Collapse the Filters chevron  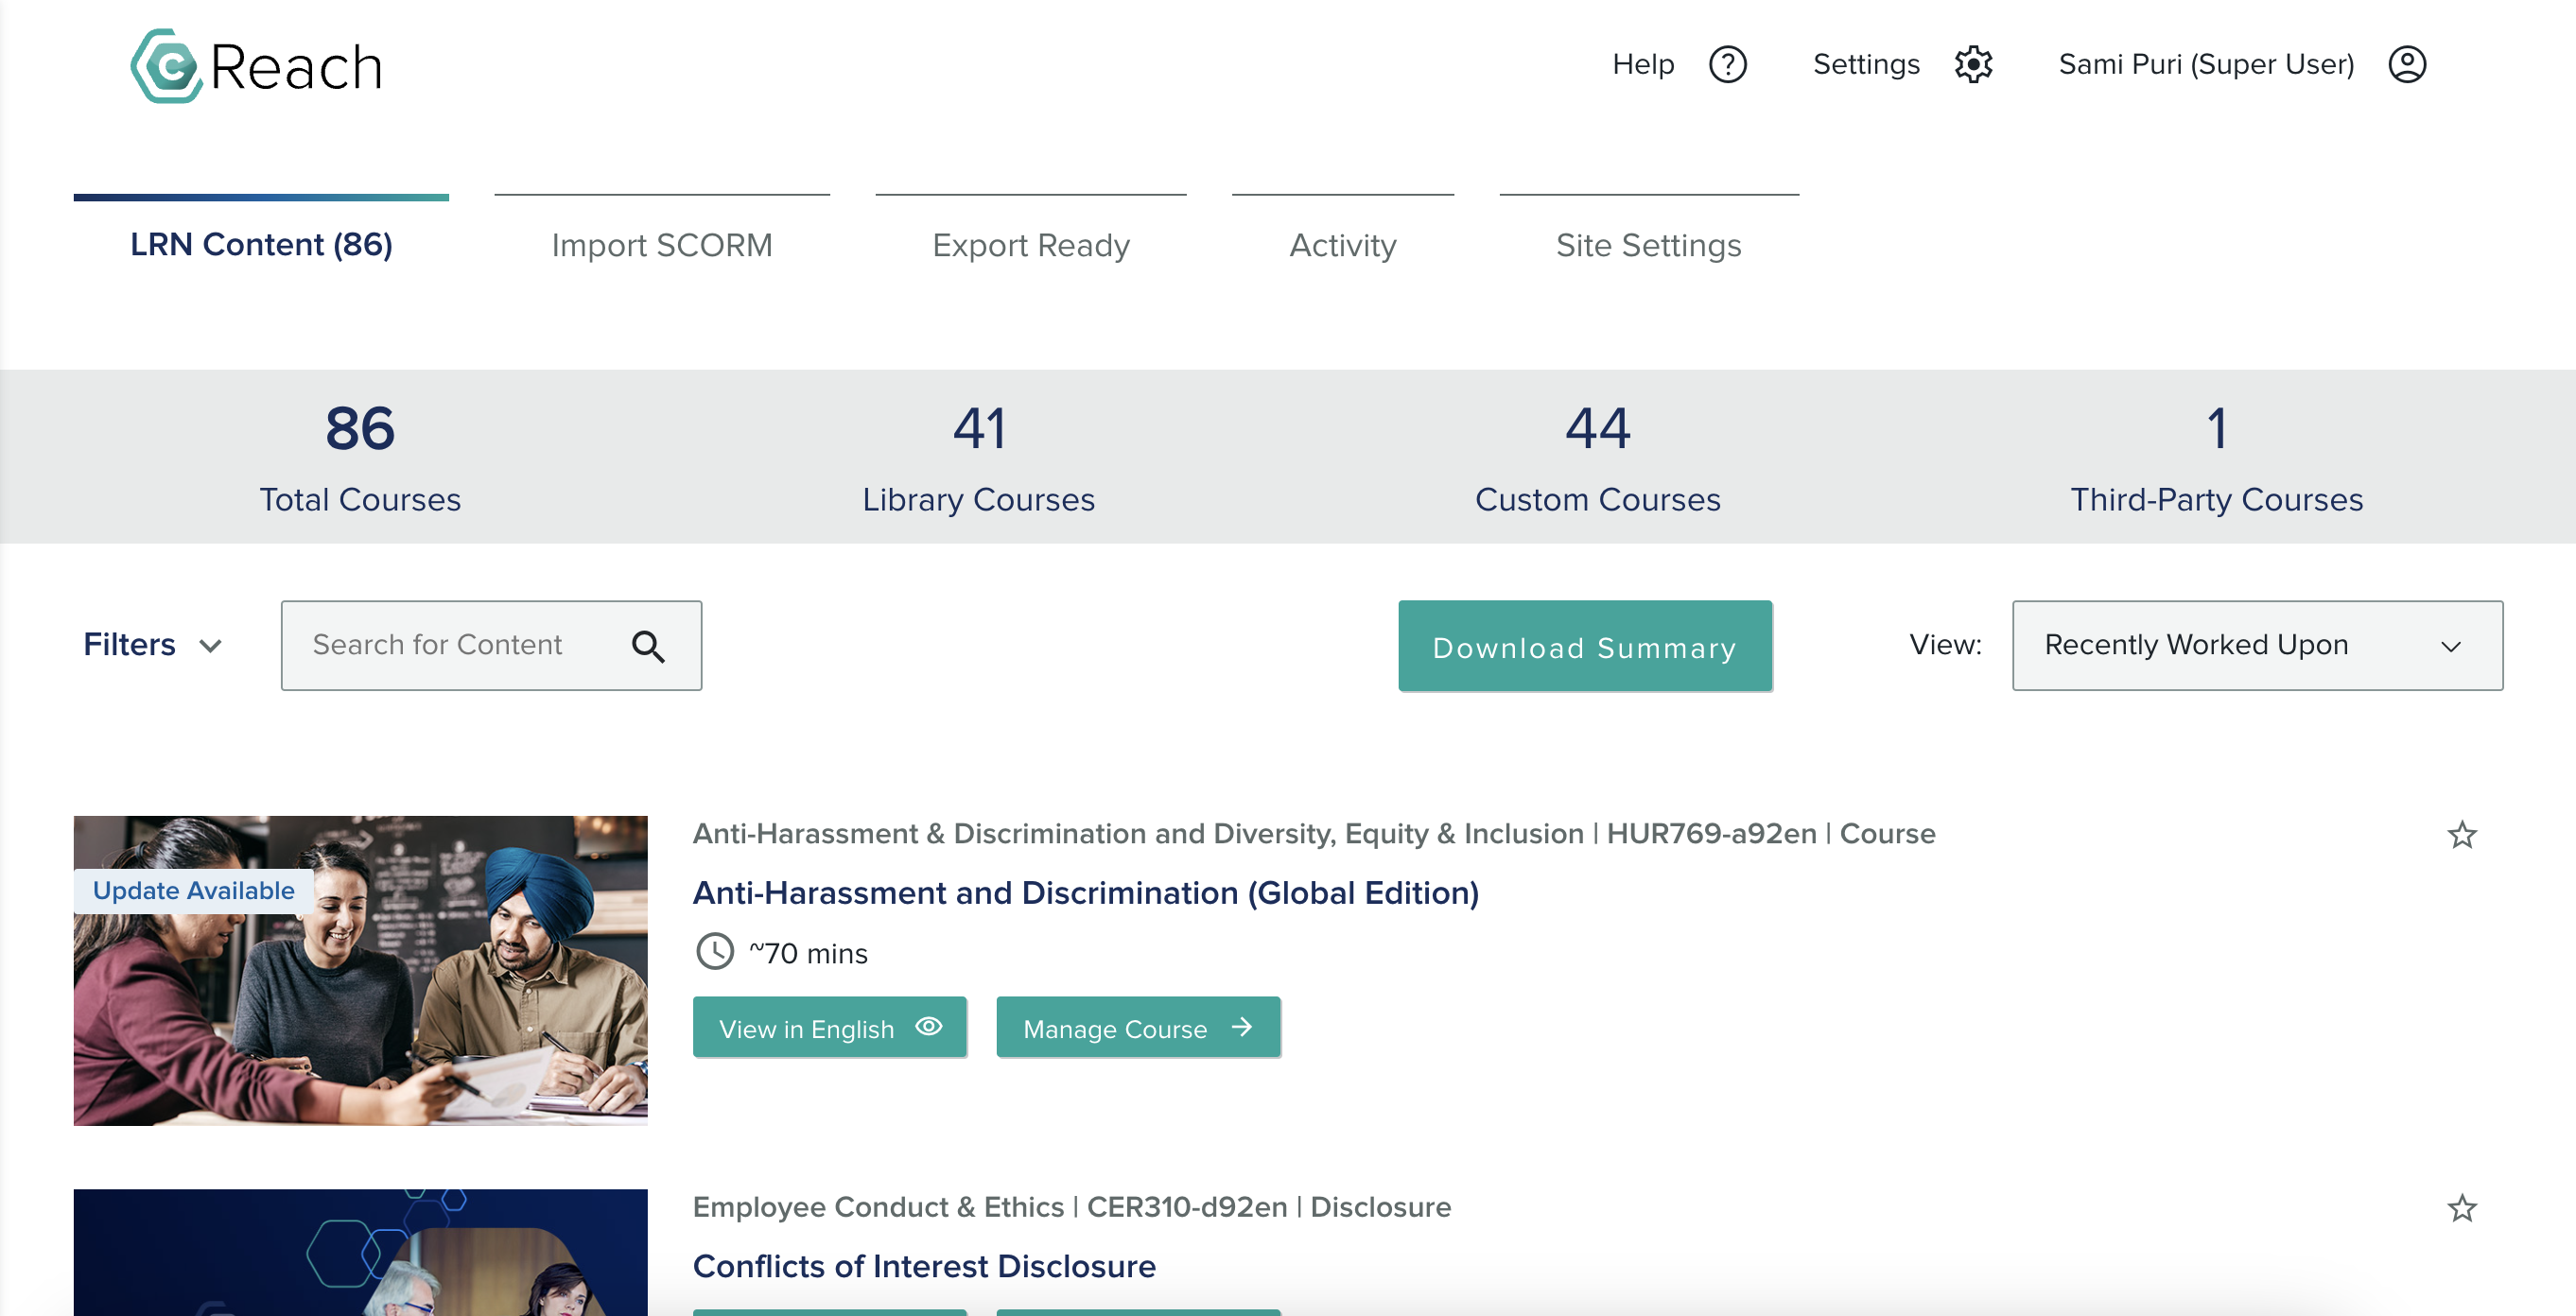click(x=210, y=647)
